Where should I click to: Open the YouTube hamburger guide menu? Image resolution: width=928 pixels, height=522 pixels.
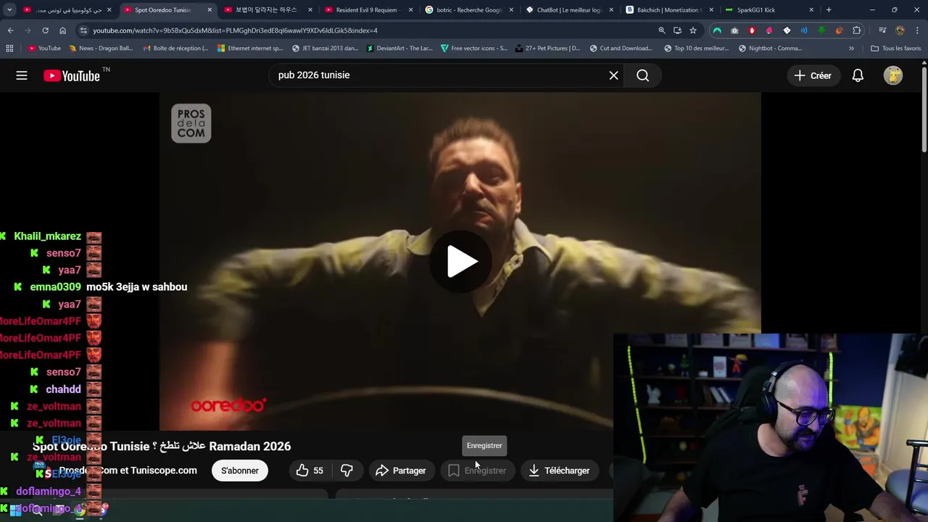click(22, 75)
